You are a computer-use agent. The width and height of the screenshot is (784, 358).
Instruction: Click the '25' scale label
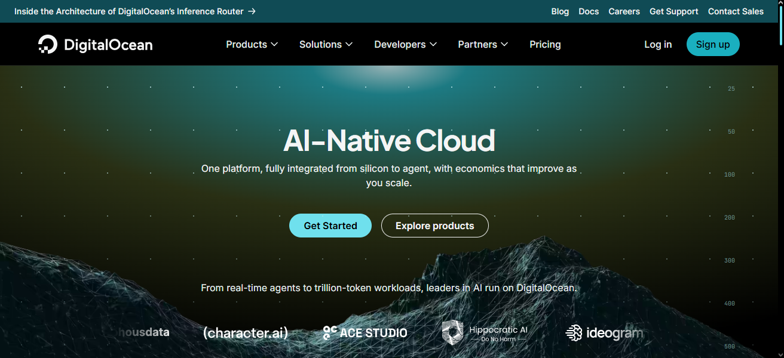pos(731,89)
